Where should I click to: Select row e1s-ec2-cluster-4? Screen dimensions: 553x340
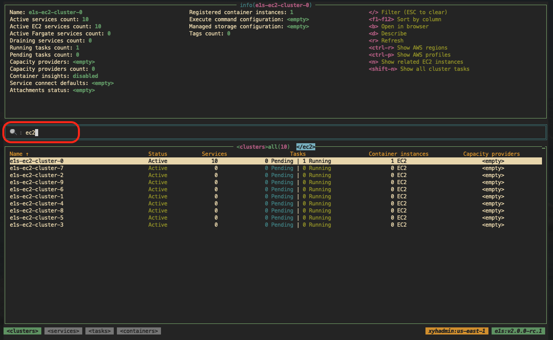click(x=276, y=203)
